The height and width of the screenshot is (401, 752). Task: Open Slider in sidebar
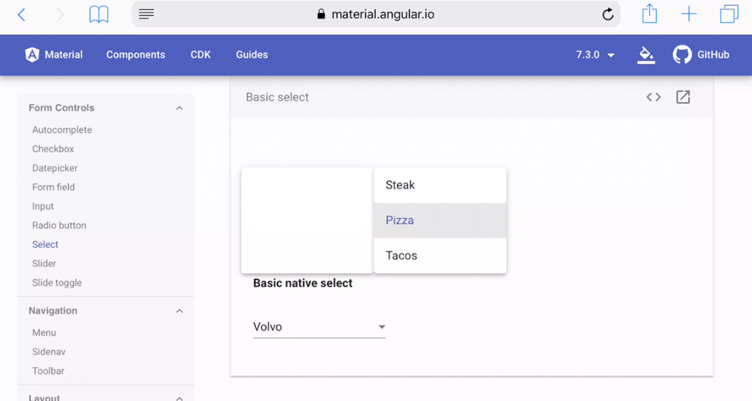pos(44,264)
